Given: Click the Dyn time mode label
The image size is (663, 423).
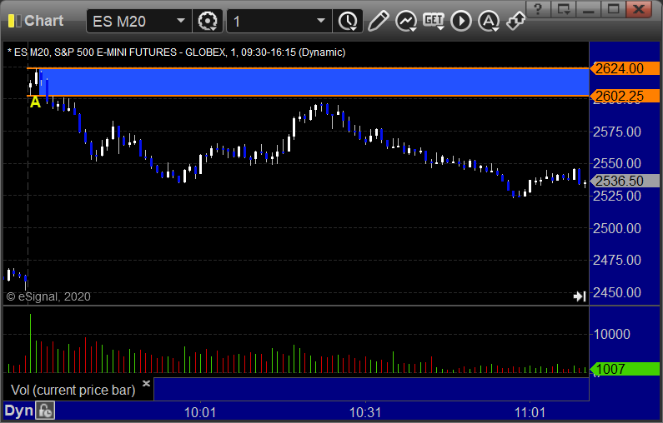Looking at the screenshot, I should tap(19, 411).
